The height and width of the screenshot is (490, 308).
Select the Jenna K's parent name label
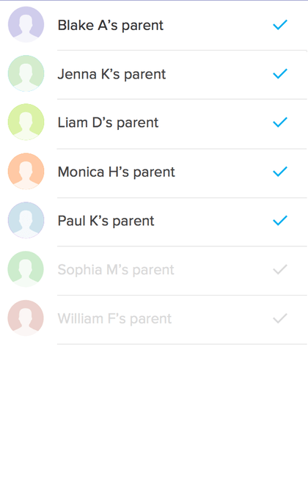point(111,75)
